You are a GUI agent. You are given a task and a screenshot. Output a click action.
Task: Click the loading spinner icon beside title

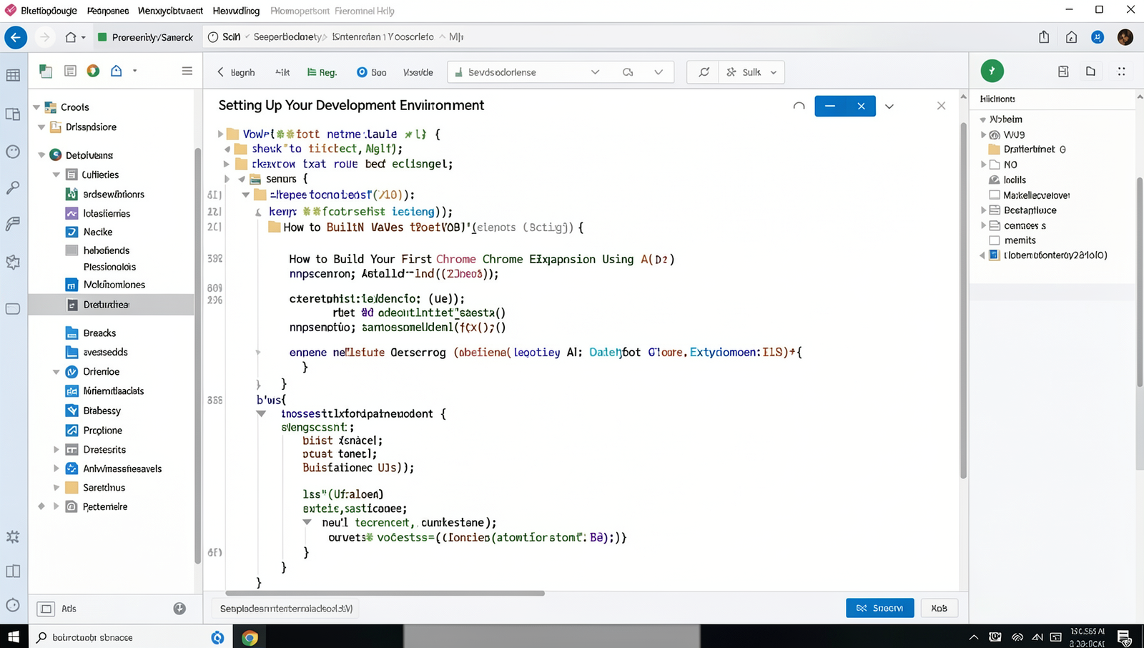click(799, 106)
